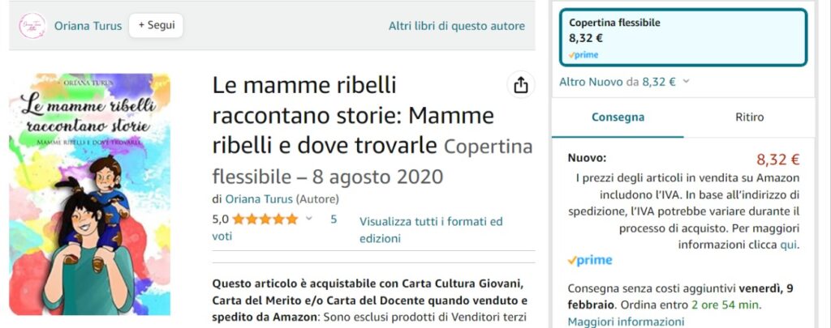Switch to the Ritiro tab
The height and width of the screenshot is (328, 831).
point(749,117)
